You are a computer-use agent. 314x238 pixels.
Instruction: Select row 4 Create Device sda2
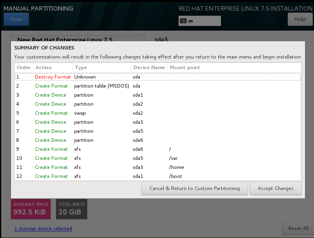click(x=158, y=104)
